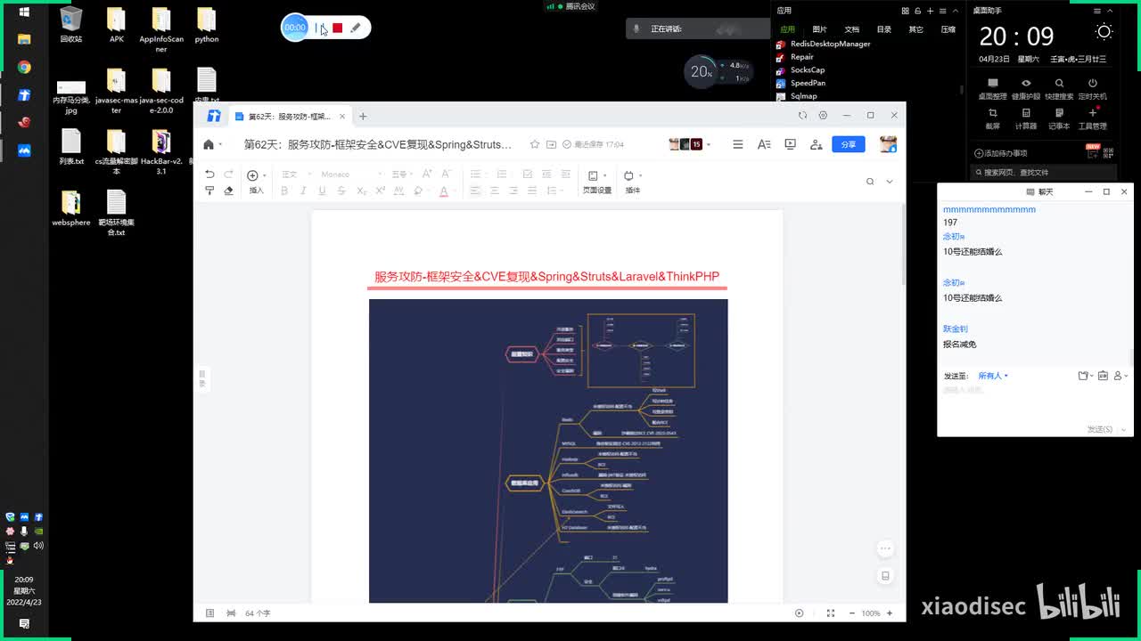This screenshot has width=1141, height=641.
Task: Click the redo arrow in document toolbar
Action: pos(228,174)
